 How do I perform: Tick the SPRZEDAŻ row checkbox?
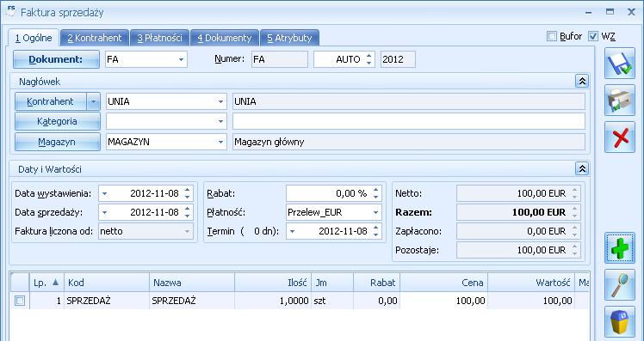click(20, 301)
